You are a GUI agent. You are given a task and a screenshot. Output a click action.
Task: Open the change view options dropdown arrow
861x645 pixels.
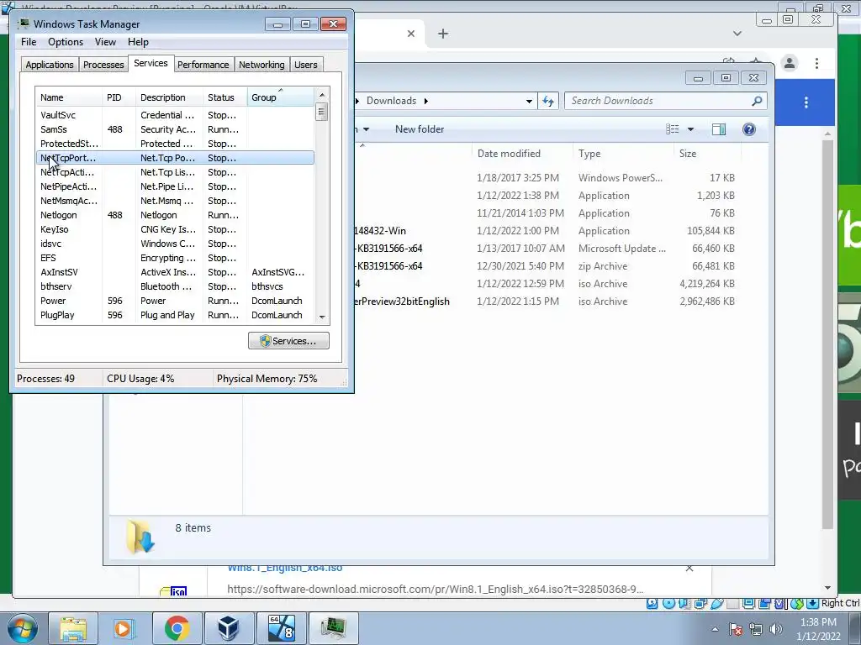pos(691,129)
